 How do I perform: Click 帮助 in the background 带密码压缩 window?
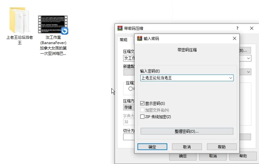pos(243,157)
